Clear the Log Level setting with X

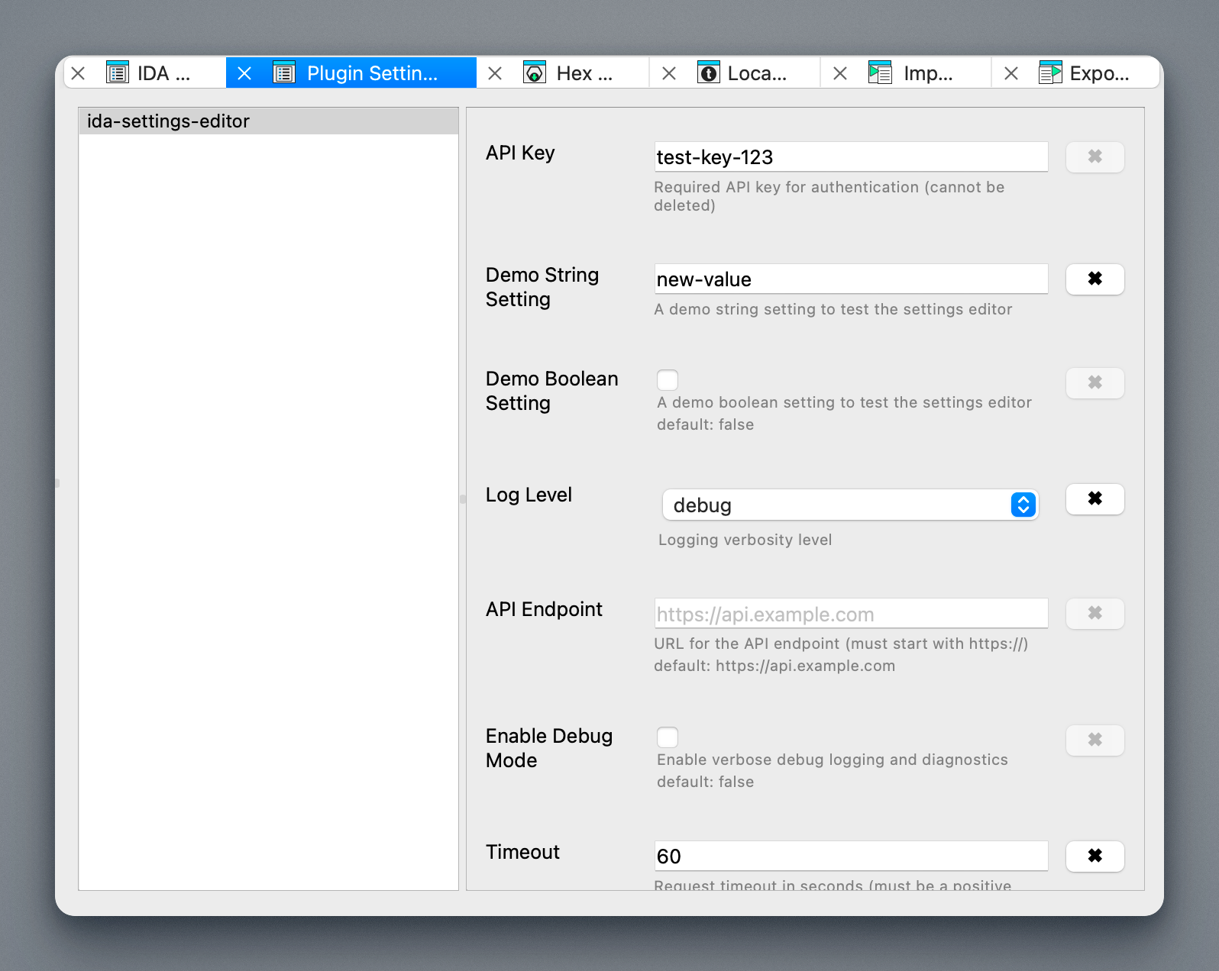(1095, 499)
